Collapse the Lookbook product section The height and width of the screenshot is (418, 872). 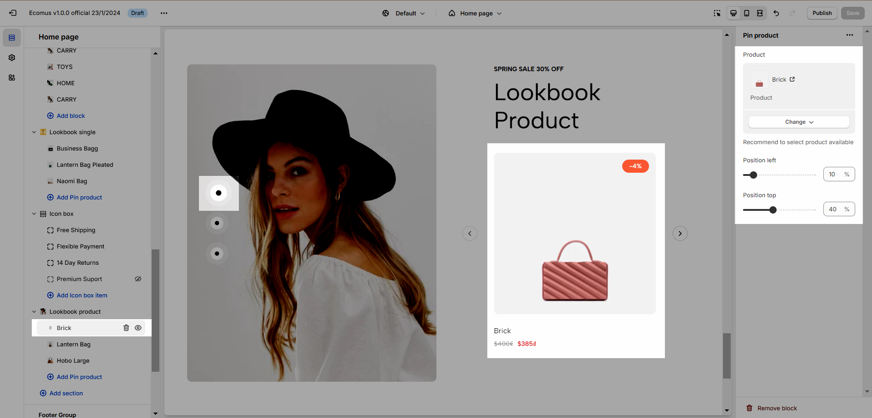(x=34, y=311)
